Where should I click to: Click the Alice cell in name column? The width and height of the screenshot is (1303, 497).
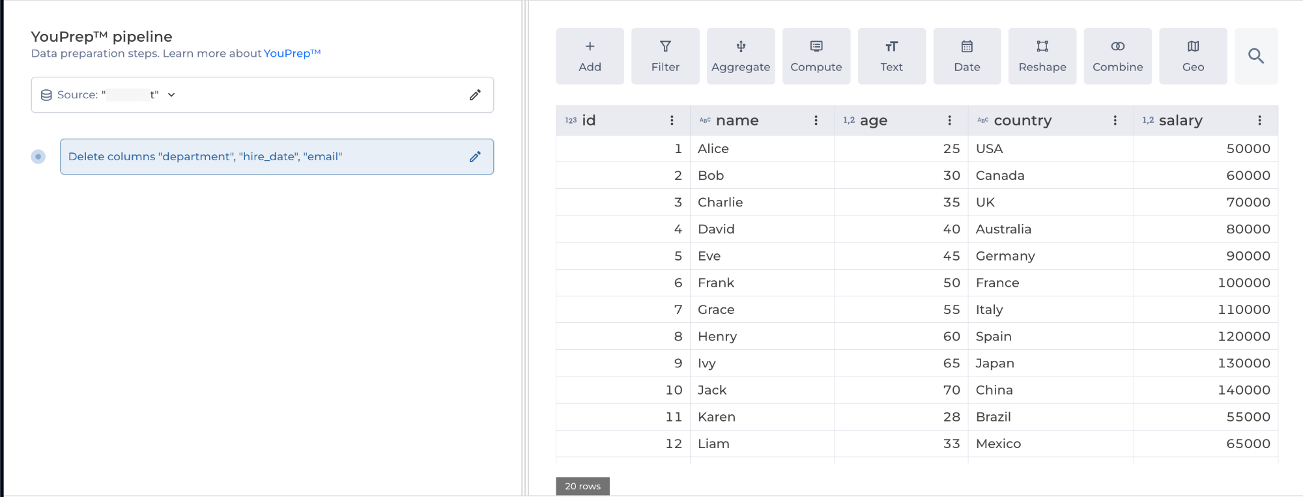pos(713,149)
